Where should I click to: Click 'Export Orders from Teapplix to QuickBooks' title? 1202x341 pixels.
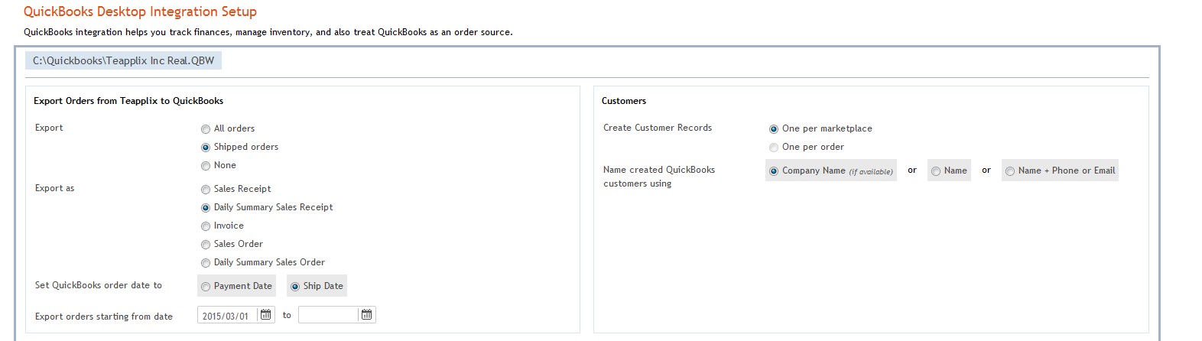click(128, 101)
